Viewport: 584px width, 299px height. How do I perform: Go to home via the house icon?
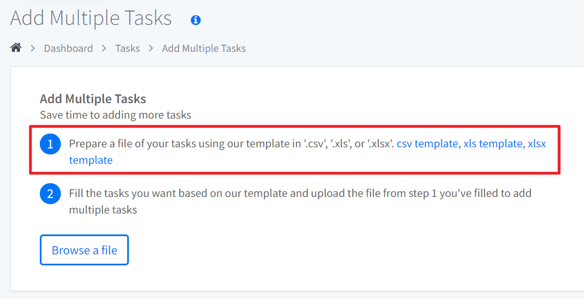(15, 48)
